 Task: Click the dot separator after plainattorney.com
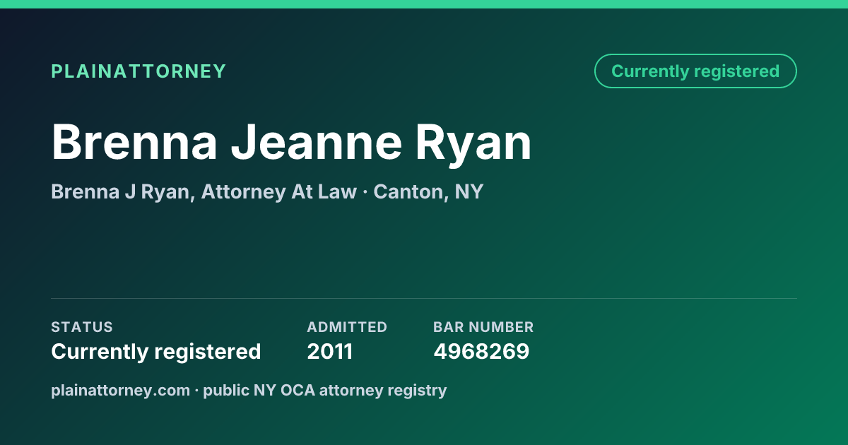[x=196, y=391]
